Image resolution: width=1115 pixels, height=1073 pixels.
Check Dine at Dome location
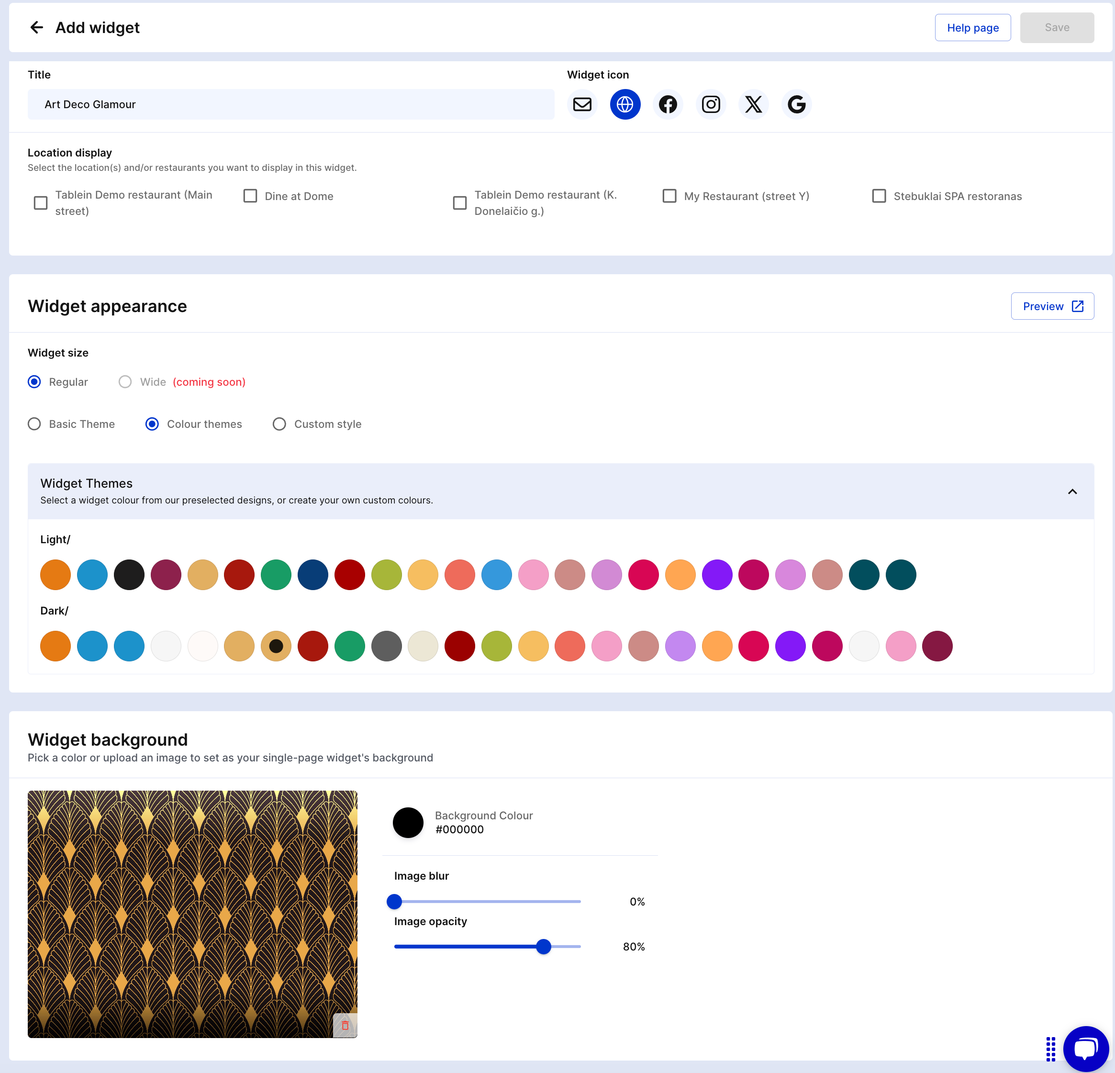pyautogui.click(x=250, y=196)
